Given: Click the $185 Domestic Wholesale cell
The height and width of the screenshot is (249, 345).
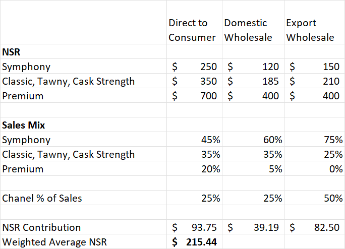Looking at the screenshot, I should pos(252,81).
